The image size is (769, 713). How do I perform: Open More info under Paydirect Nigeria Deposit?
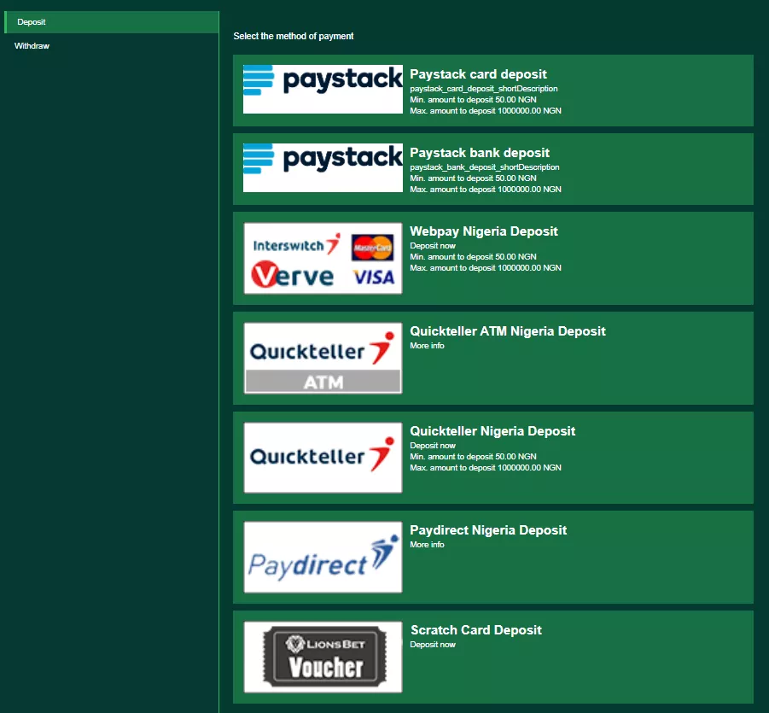click(x=427, y=545)
